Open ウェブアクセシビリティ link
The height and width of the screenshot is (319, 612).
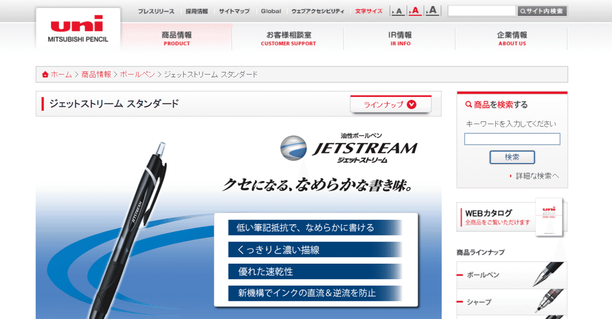point(317,11)
